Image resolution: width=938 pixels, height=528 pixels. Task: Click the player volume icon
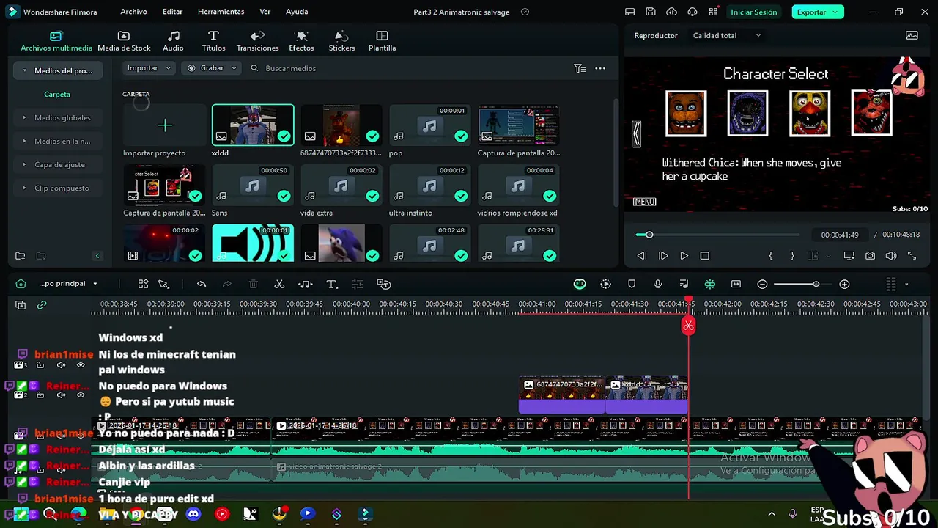[x=890, y=256]
